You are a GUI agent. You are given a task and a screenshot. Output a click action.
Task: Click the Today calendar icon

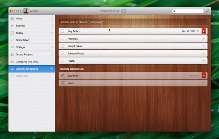pos(12,33)
